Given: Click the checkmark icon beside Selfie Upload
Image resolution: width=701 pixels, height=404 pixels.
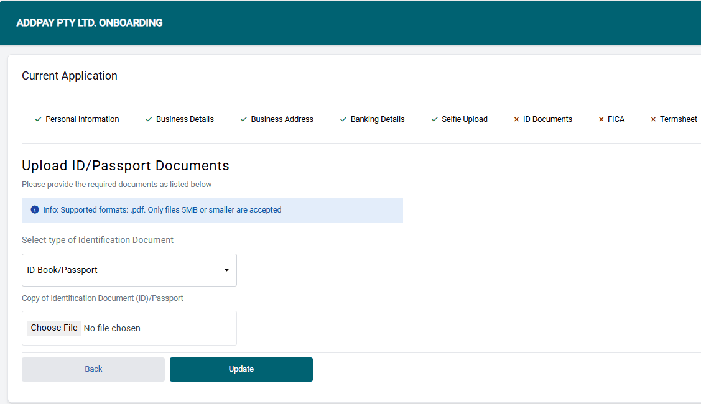Looking at the screenshot, I should click(x=434, y=119).
